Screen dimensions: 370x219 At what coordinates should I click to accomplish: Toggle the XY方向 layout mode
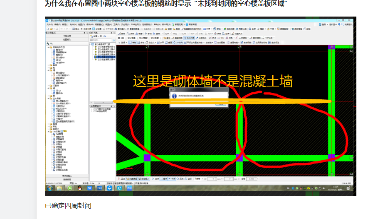coord(178,43)
